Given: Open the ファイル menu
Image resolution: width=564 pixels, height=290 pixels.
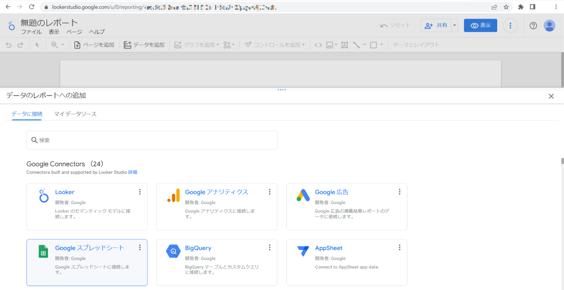Looking at the screenshot, I should tap(31, 31).
